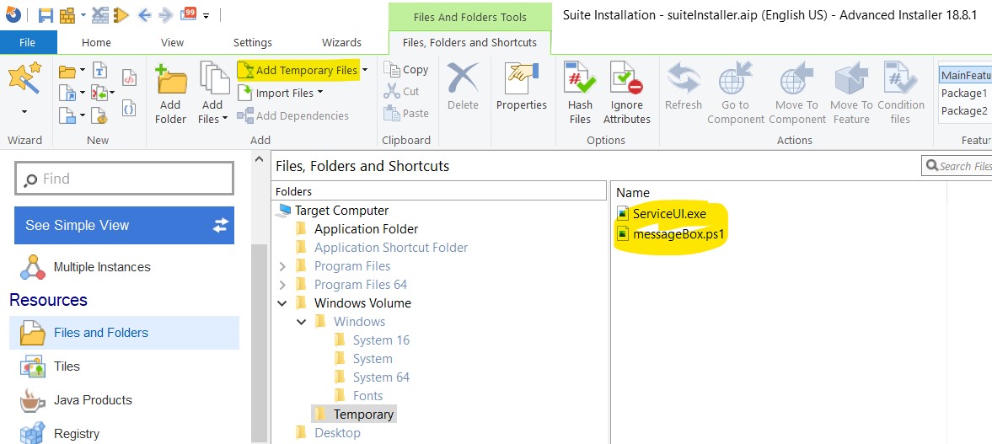The height and width of the screenshot is (444, 992).
Task: Open Java Products in the sidebar
Action: pyautogui.click(x=93, y=400)
